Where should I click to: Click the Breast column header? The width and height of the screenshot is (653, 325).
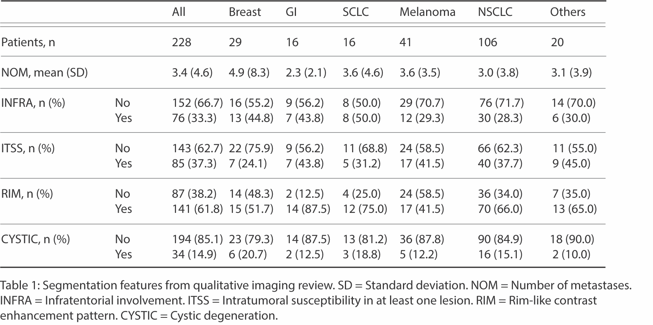[x=245, y=12]
